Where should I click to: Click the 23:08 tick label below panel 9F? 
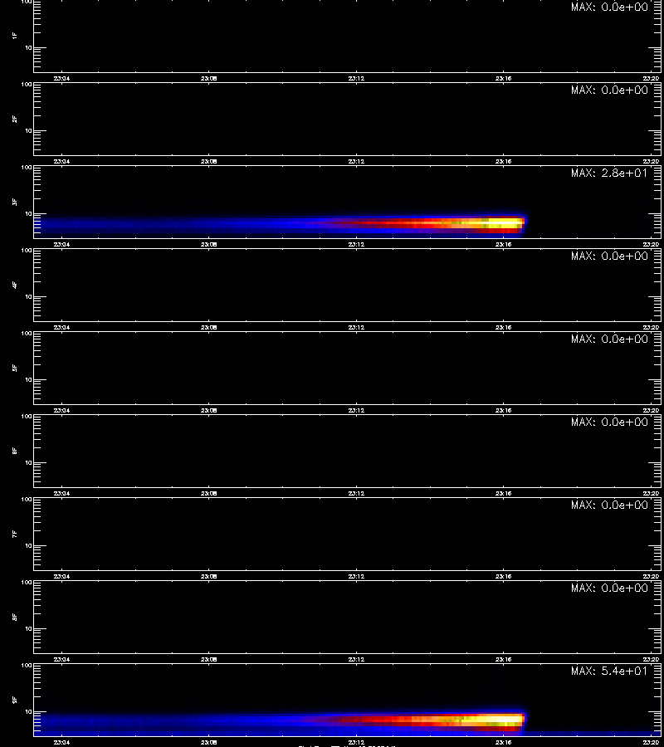point(208,742)
